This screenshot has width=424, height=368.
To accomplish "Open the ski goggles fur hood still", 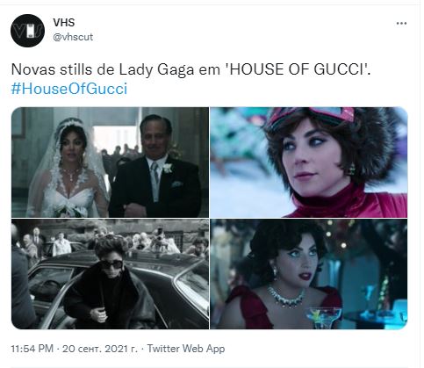I will tap(309, 162).
